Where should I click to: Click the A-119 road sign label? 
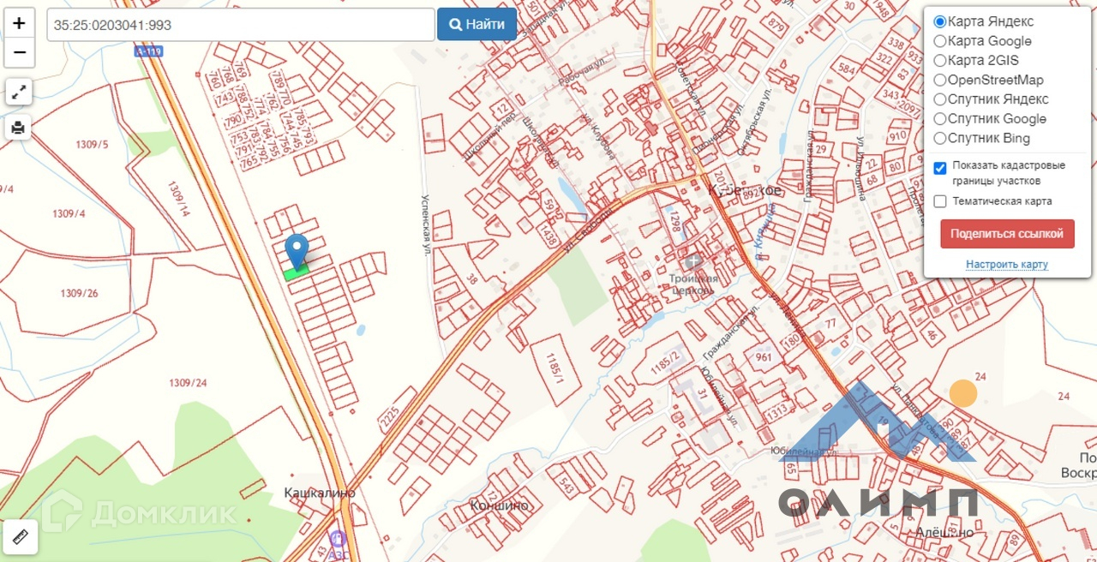(149, 51)
